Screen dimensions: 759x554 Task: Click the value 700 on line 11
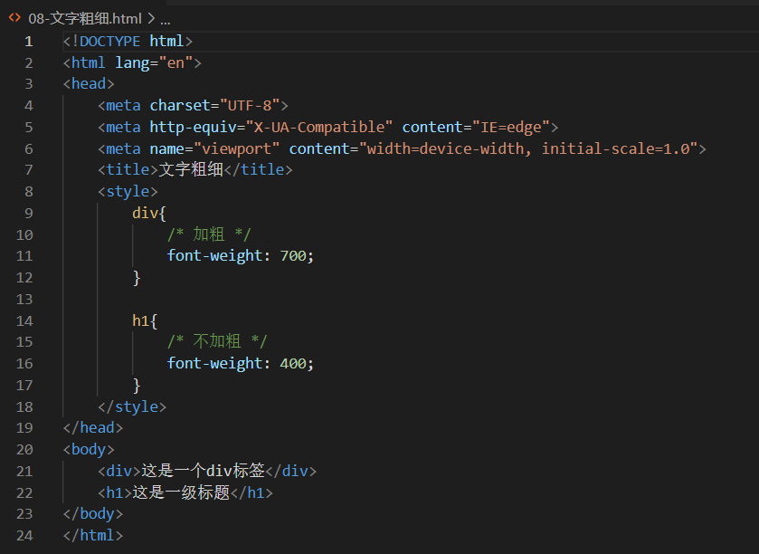pyautogui.click(x=293, y=255)
